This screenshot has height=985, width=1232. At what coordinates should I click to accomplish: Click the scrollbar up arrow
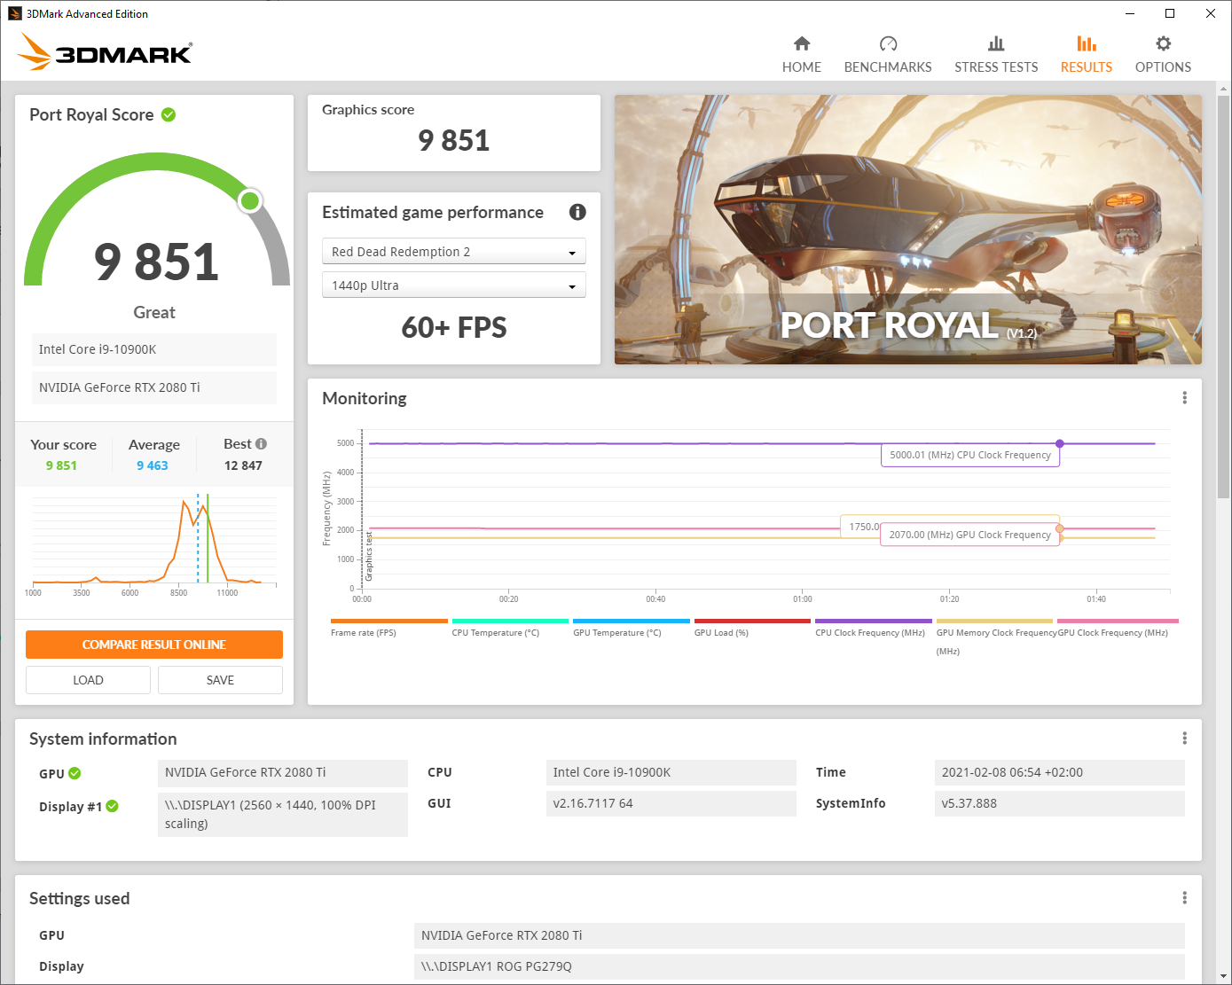(x=1223, y=89)
